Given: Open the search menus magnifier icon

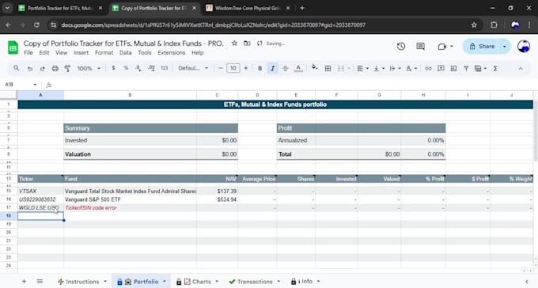Looking at the screenshot, I should tap(16, 68).
